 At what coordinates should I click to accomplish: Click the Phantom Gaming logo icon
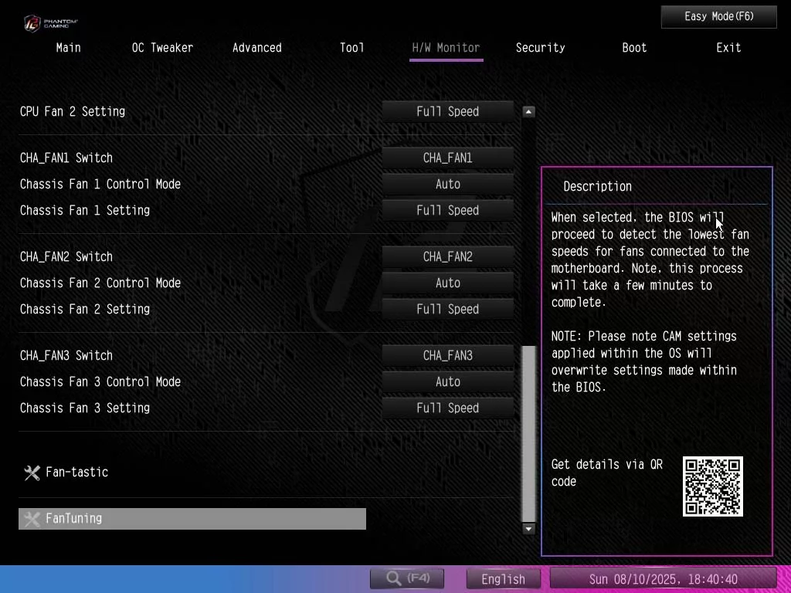tap(32, 23)
